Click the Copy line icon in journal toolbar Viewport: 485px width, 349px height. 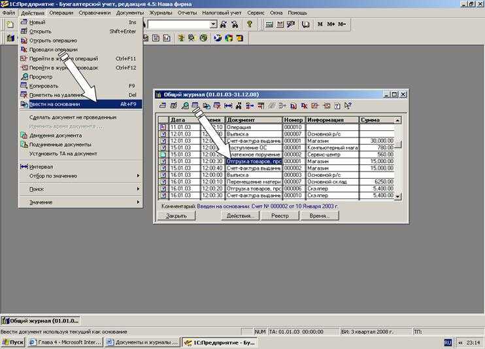[x=195, y=106]
